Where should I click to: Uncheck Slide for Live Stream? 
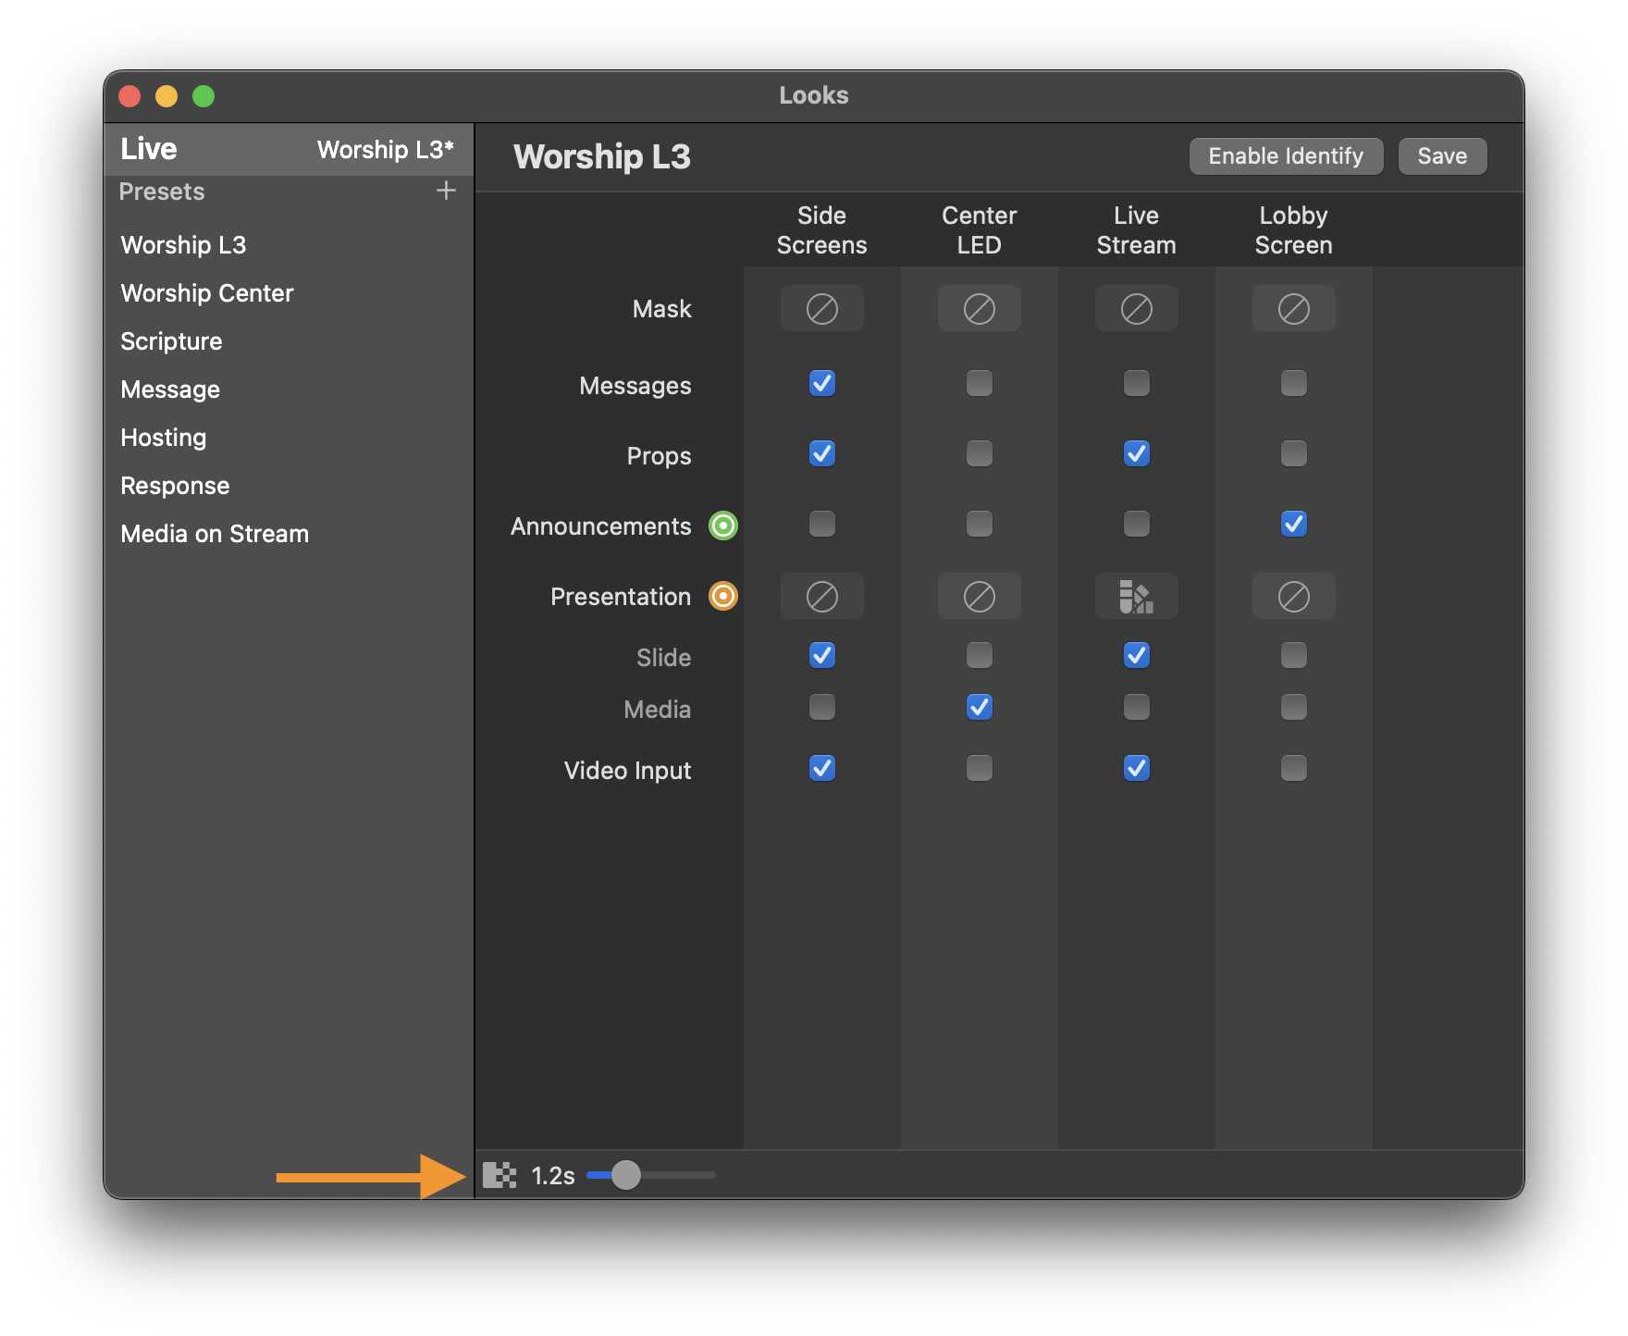[x=1136, y=655]
